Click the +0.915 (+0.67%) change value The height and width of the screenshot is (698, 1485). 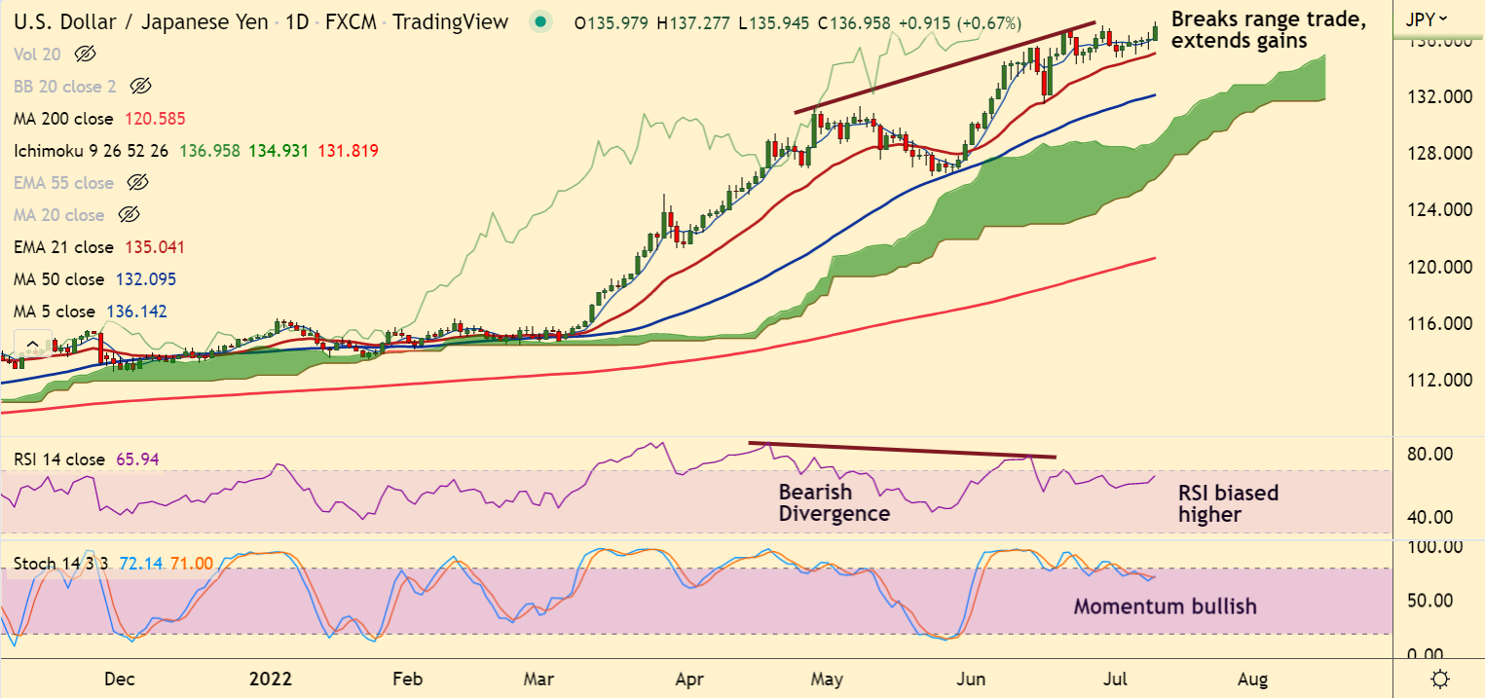point(960,21)
